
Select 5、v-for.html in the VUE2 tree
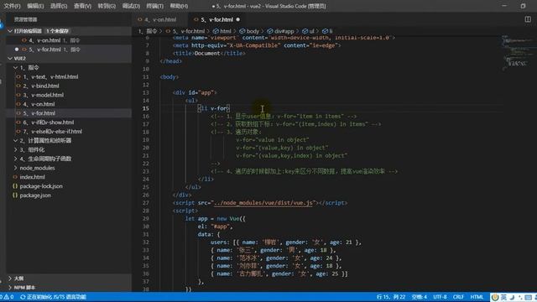pos(69,113)
